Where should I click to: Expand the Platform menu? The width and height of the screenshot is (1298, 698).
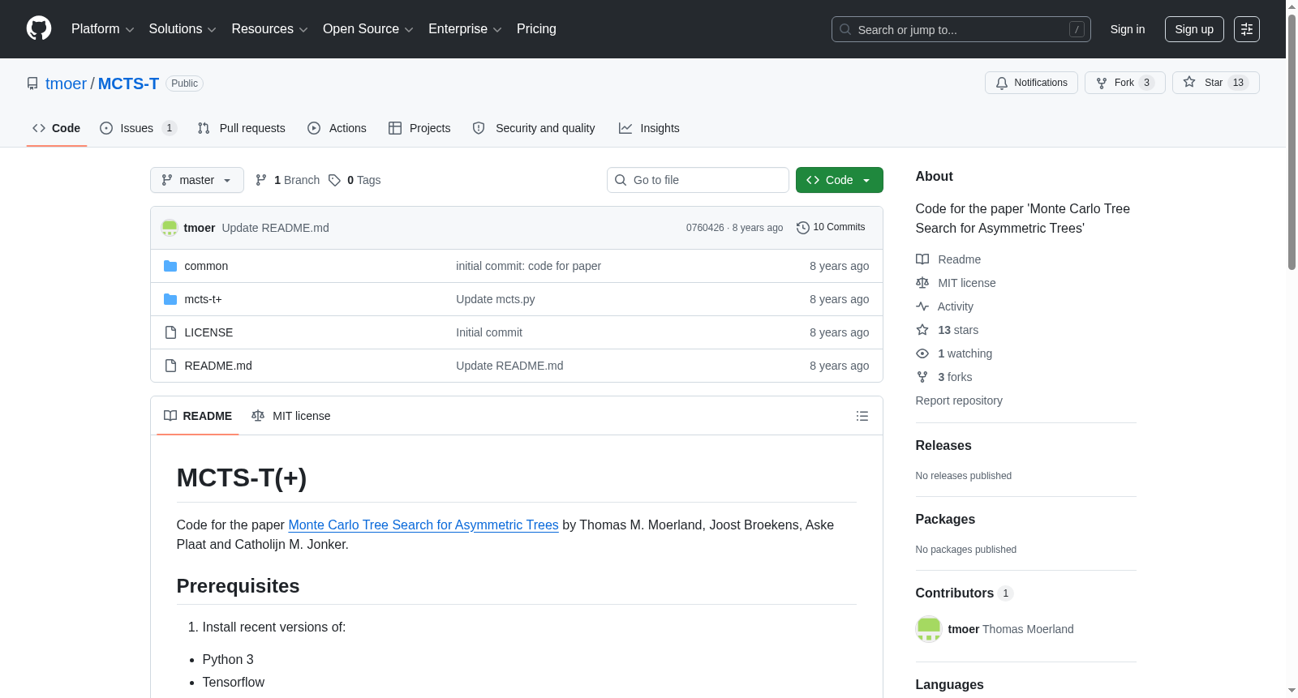[103, 29]
